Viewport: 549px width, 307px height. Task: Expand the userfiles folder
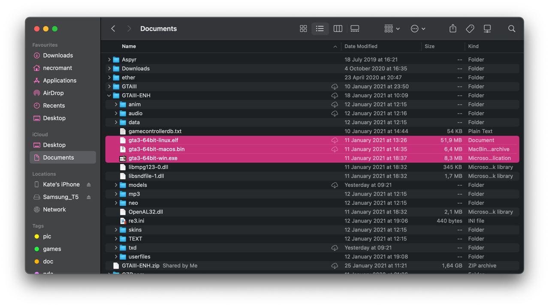point(116,257)
